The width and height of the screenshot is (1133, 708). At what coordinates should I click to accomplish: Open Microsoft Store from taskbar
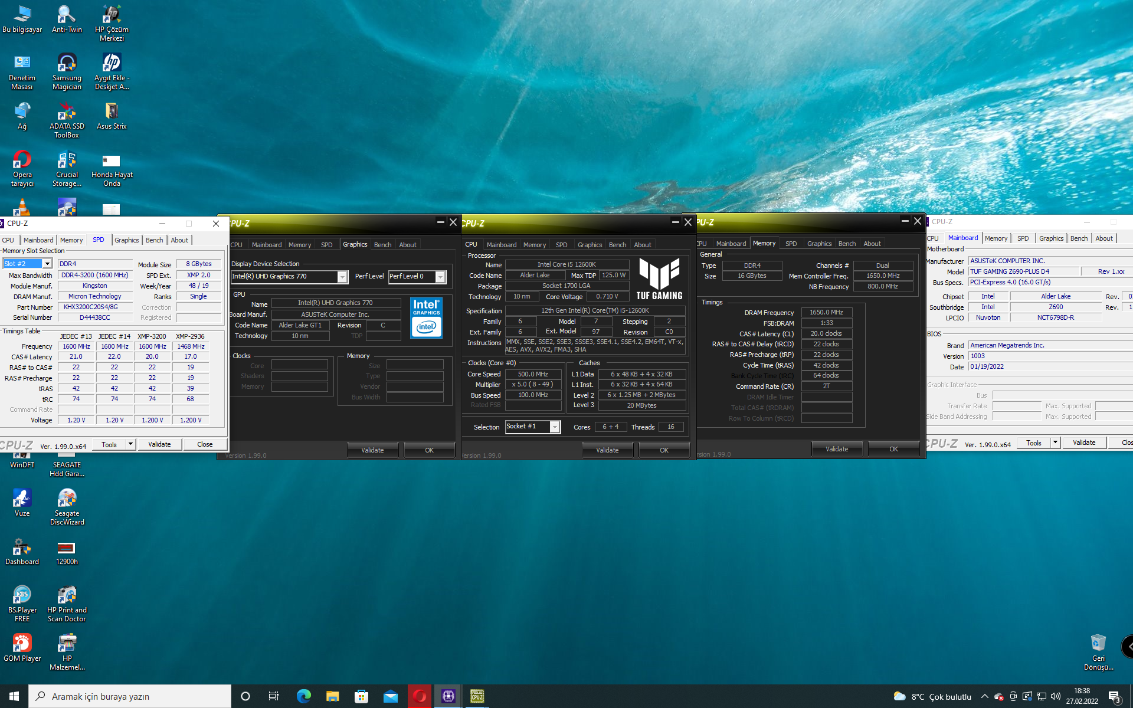(x=361, y=696)
